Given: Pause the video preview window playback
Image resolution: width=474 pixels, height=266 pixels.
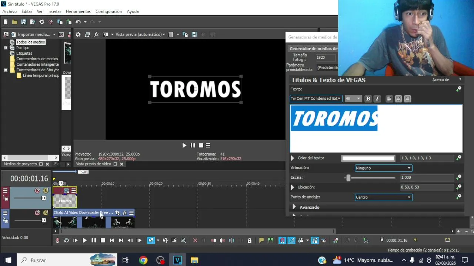Looking at the screenshot, I should click(x=193, y=146).
